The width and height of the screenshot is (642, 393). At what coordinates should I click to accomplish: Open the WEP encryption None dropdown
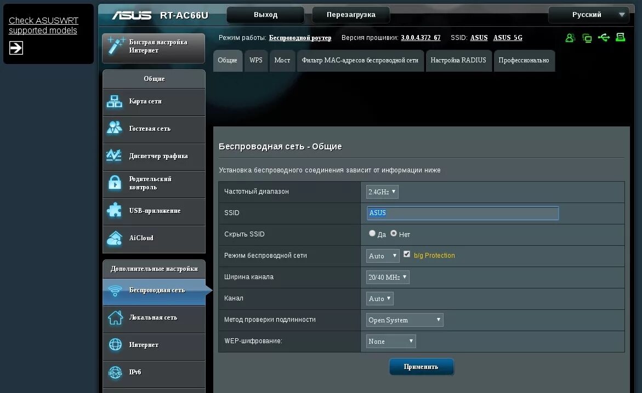390,341
